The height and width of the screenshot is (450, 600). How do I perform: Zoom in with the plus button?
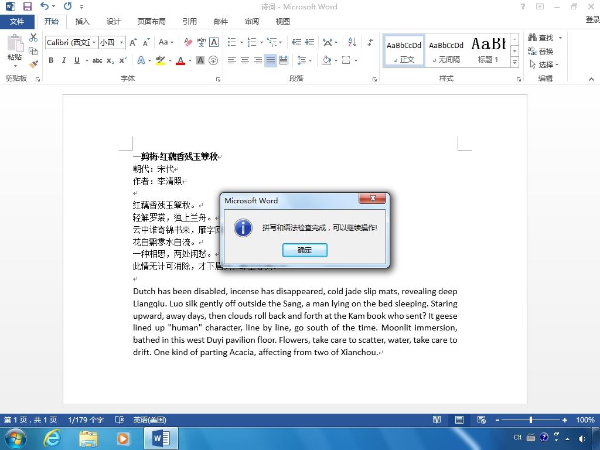tap(564, 420)
